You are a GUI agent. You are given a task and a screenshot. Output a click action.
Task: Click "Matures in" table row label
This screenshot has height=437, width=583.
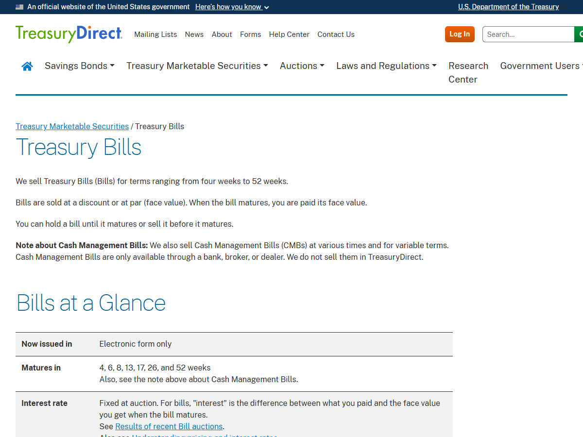(x=41, y=368)
